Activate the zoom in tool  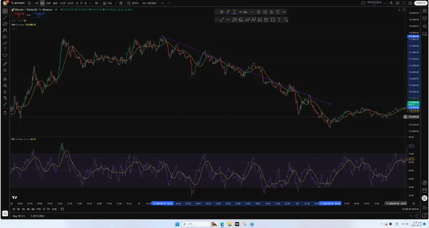5,70
